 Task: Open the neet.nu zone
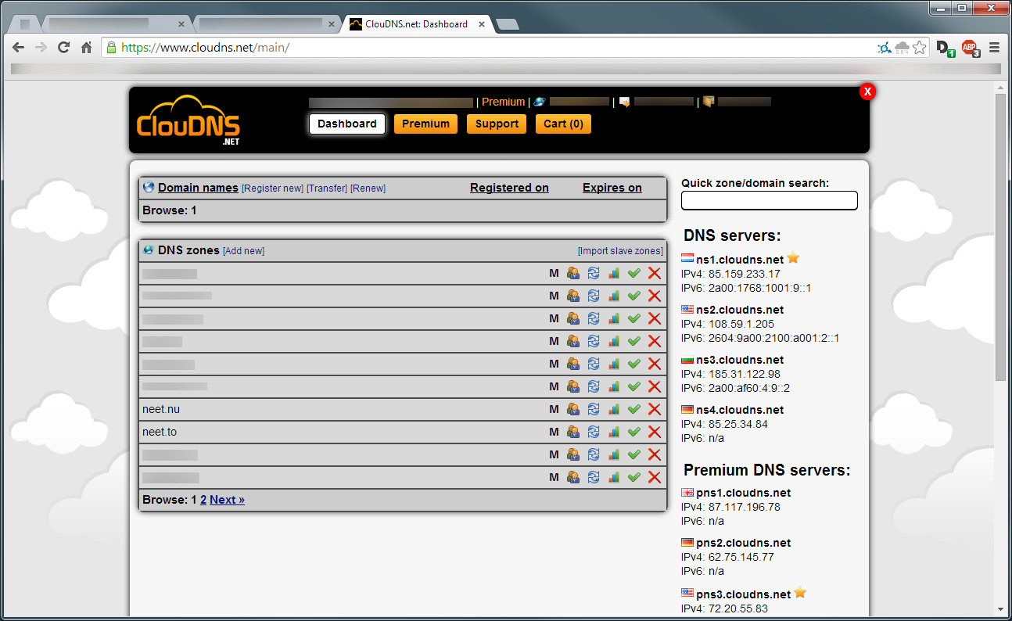click(161, 409)
